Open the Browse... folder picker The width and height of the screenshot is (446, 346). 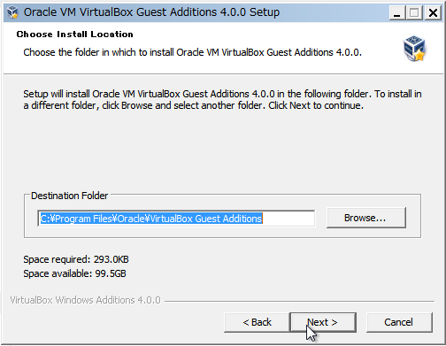point(366,218)
